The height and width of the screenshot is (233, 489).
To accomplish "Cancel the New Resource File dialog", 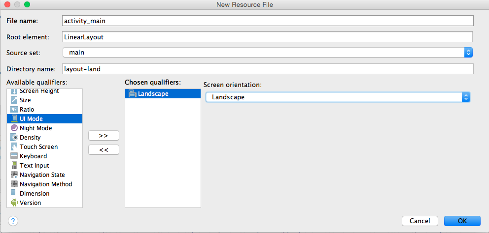I will (419, 221).
